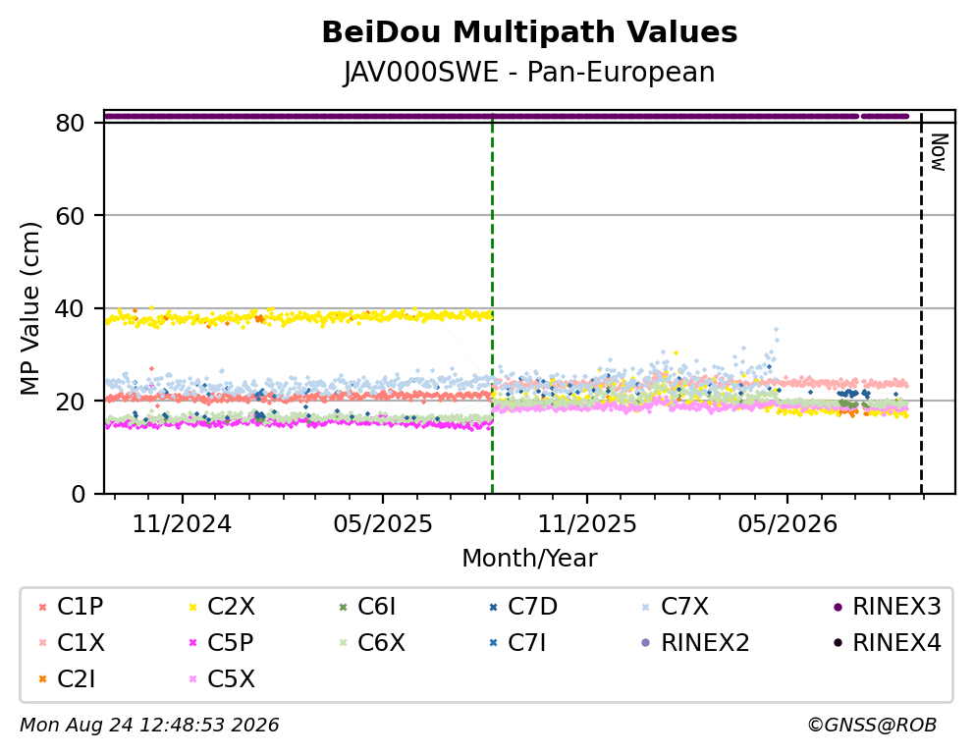Click the green dashed vertical line
This screenshot has height=755, width=975.
click(x=493, y=302)
